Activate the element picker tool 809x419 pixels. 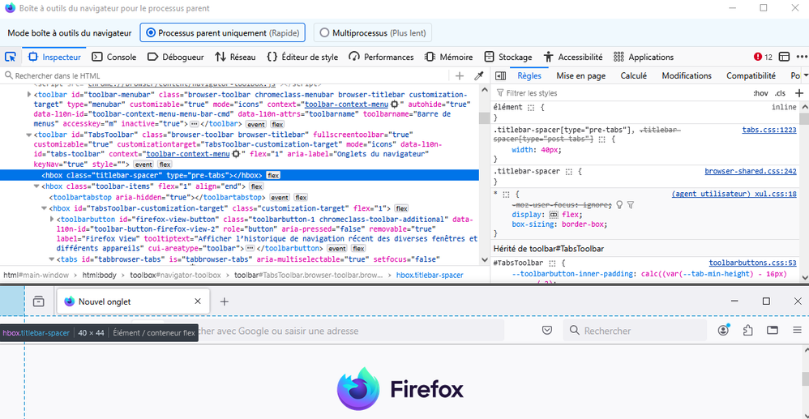click(x=11, y=57)
